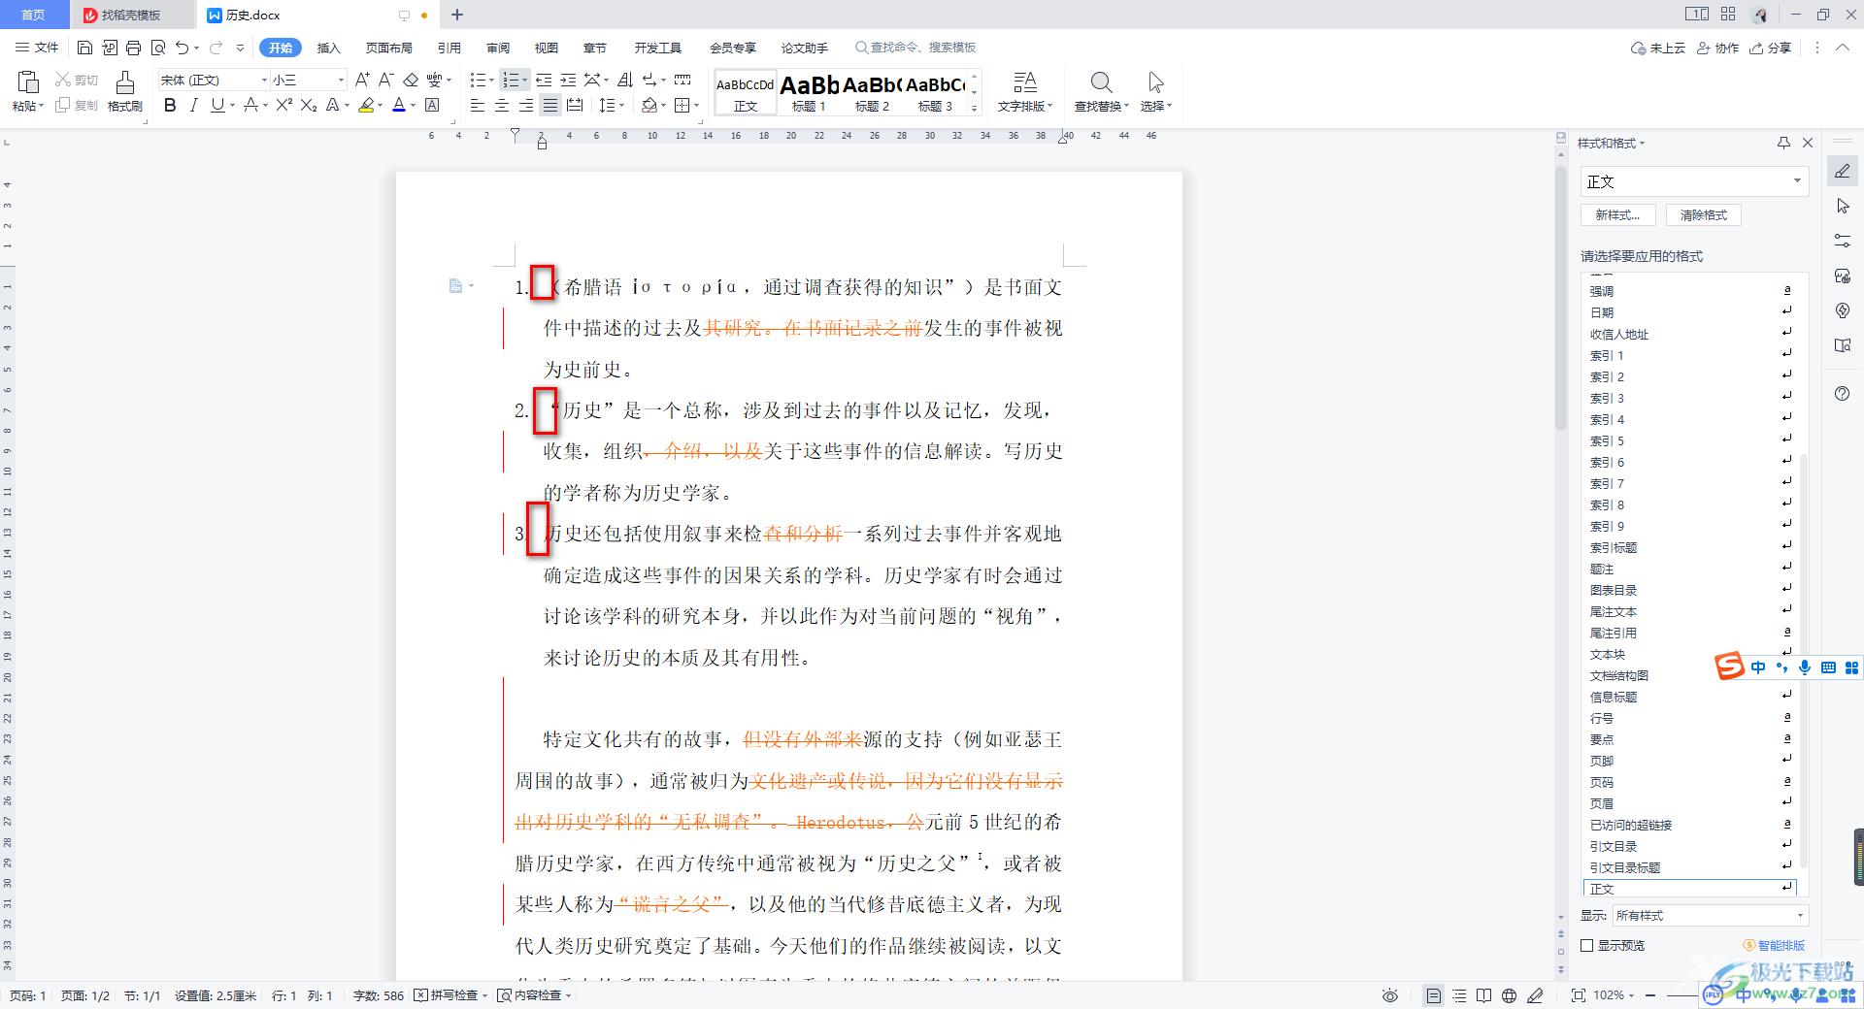Open the selection pane arrow icon in right sidebar
The width and height of the screenshot is (1864, 1009).
pos(1843,206)
